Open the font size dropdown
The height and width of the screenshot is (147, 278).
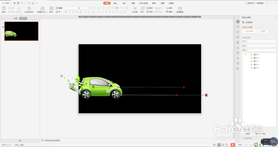[x=87, y=8]
